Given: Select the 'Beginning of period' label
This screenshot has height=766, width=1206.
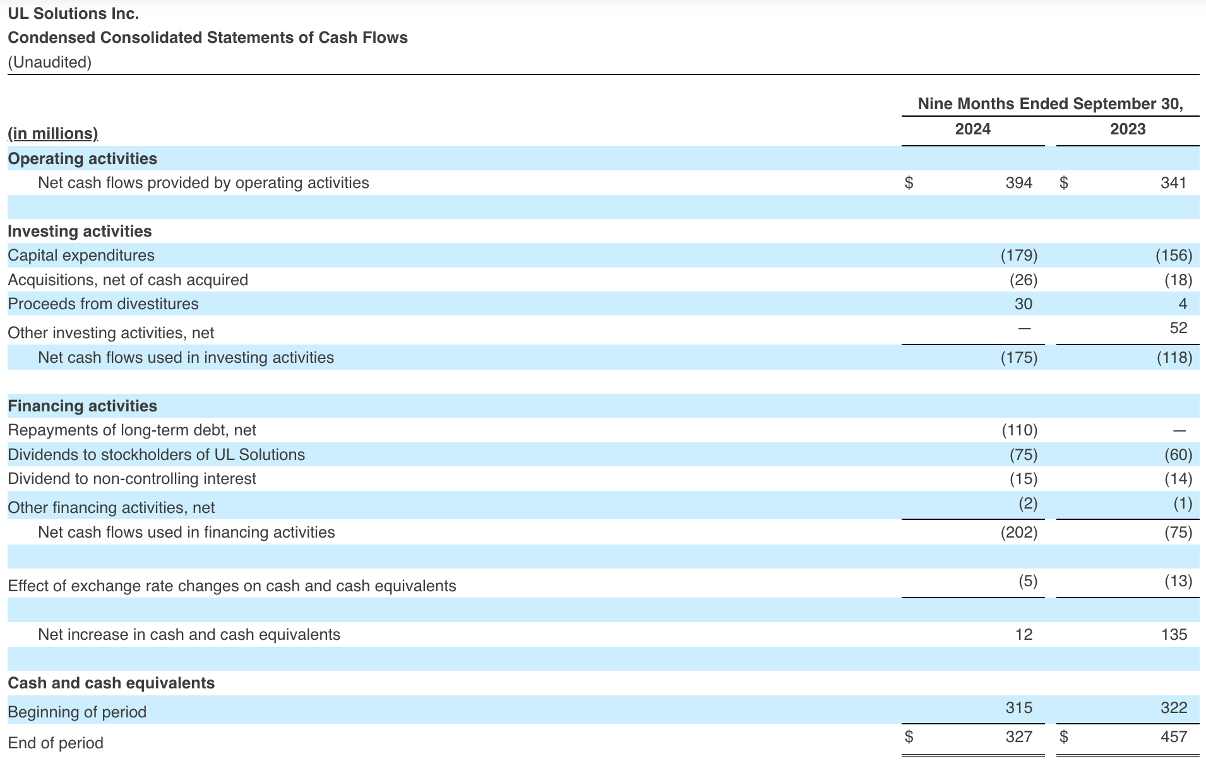Looking at the screenshot, I should [x=77, y=712].
